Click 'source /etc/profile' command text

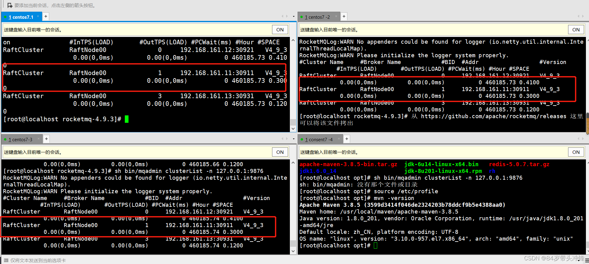tap(406, 191)
